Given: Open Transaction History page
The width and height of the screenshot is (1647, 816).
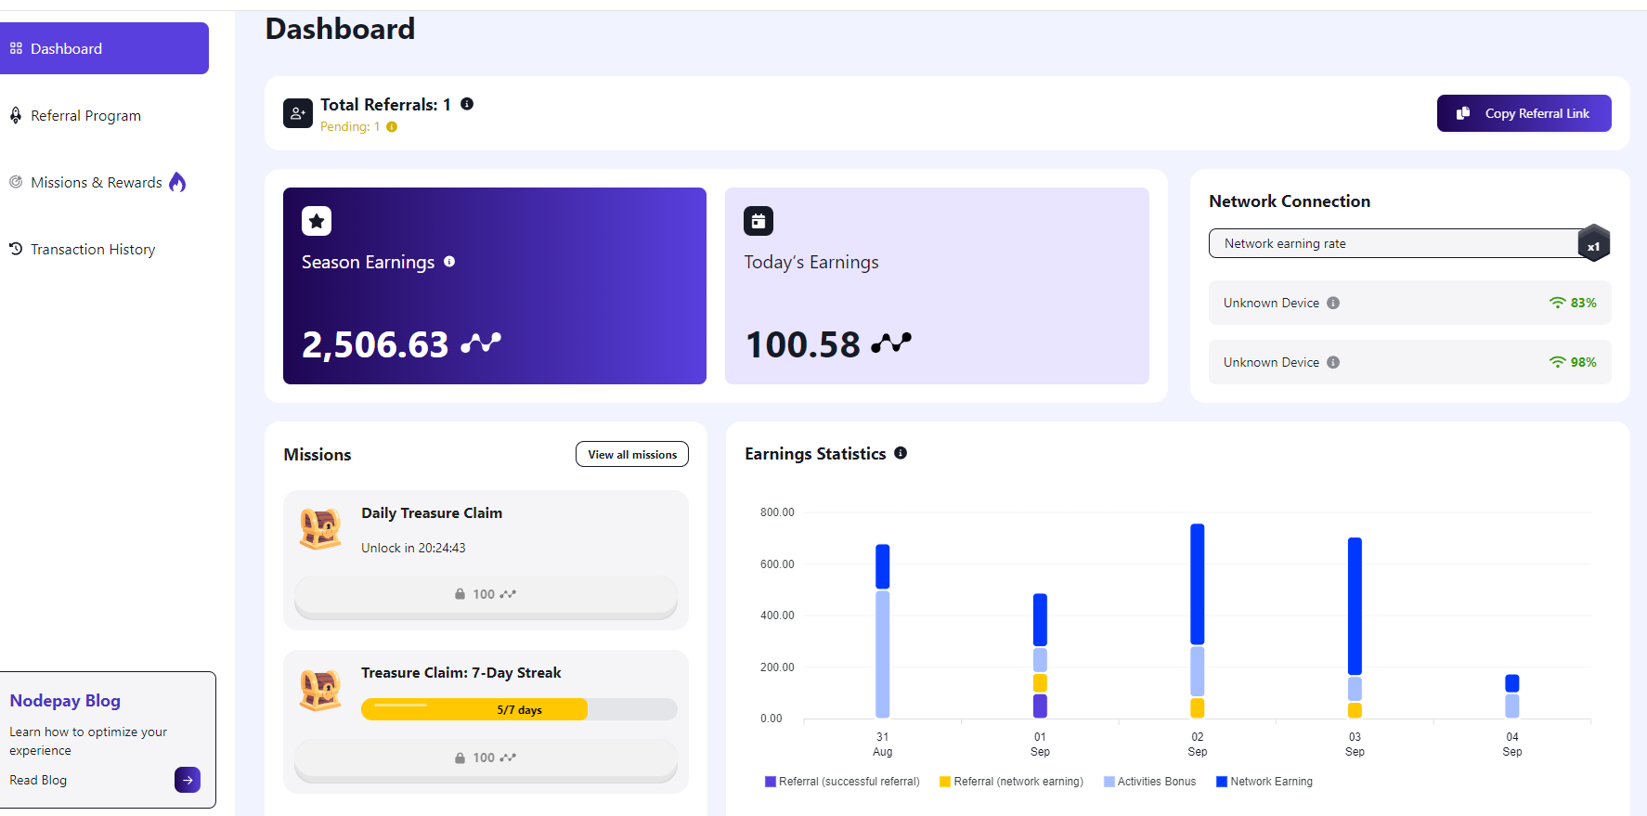Looking at the screenshot, I should pyautogui.click(x=92, y=250).
